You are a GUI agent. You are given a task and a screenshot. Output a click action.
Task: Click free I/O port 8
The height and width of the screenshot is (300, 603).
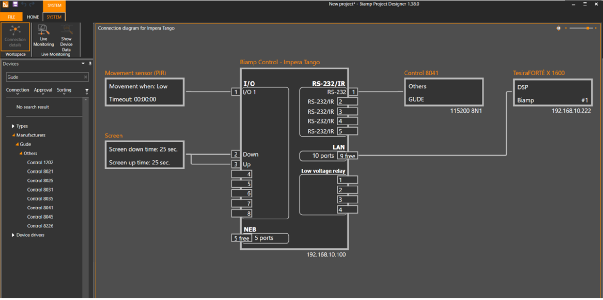coord(242,214)
